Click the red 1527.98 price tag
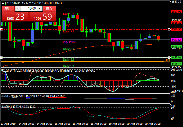 point(176,12)
